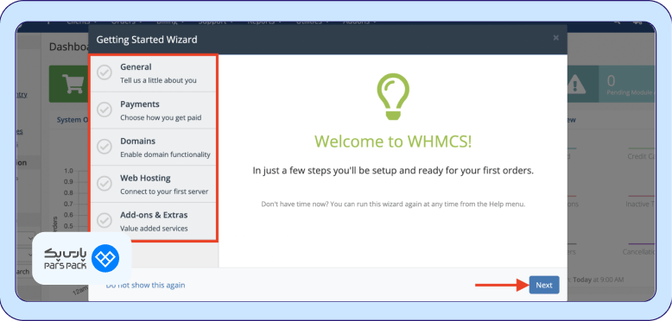Viewport: 672px width, 321px height.
Task: Click the green lightbulb icon
Action: click(393, 97)
